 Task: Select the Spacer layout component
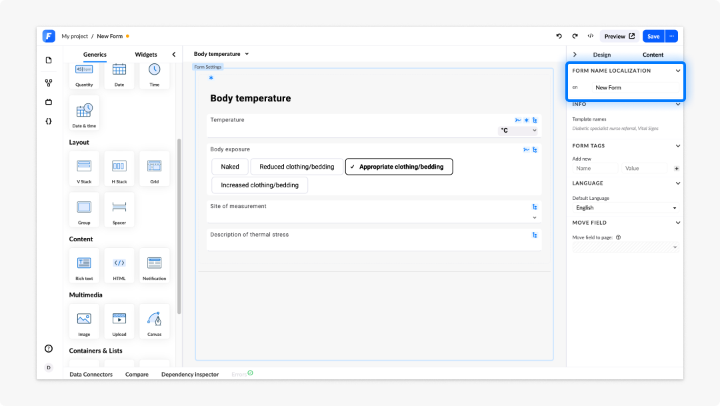pos(119,209)
